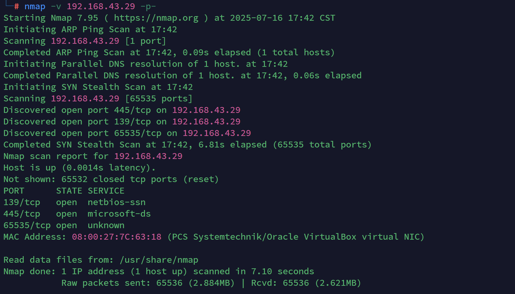Click the unknown service entry
Image resolution: width=515 pixels, height=294 pixels.
[106, 226]
